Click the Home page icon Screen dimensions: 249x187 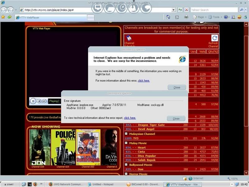click(x=168, y=17)
